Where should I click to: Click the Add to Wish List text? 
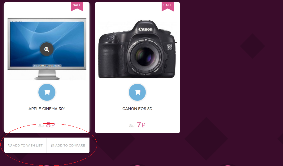point(28,146)
